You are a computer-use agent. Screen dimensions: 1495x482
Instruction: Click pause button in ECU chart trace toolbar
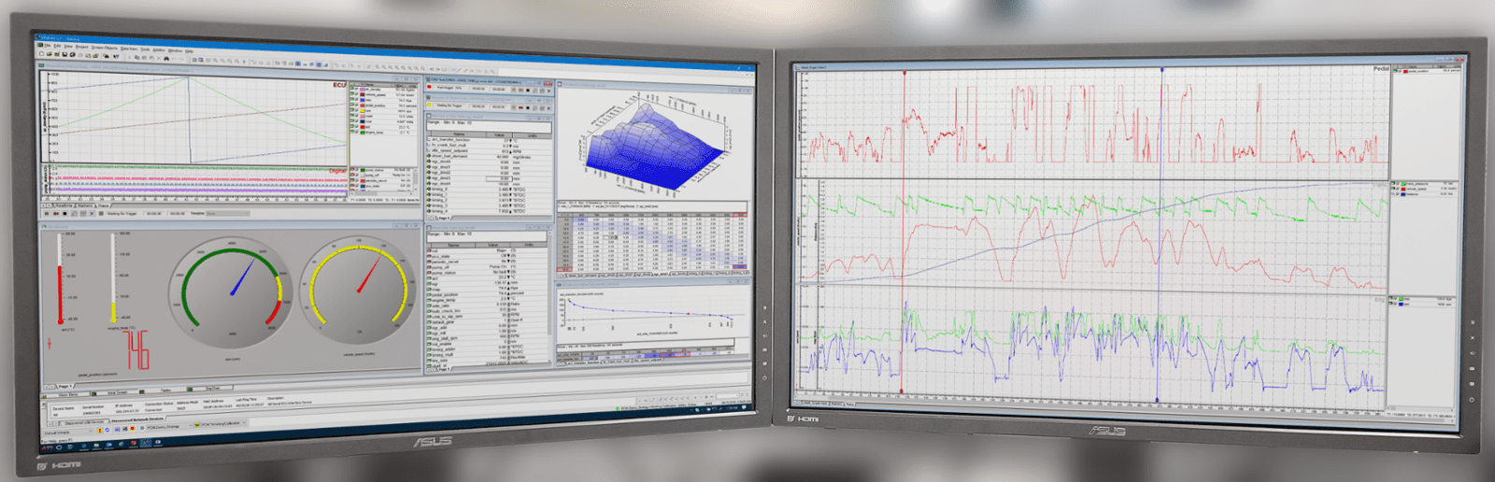click(47, 213)
